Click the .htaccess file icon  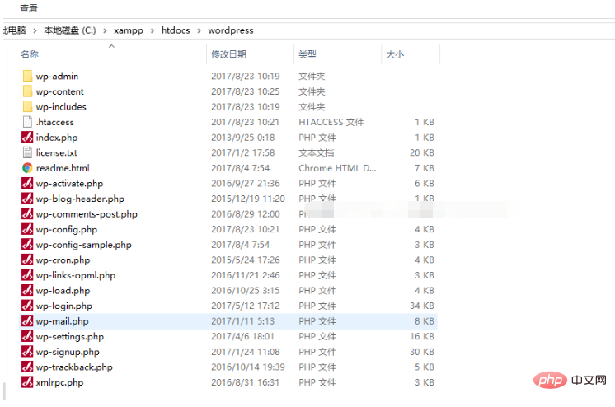27,122
